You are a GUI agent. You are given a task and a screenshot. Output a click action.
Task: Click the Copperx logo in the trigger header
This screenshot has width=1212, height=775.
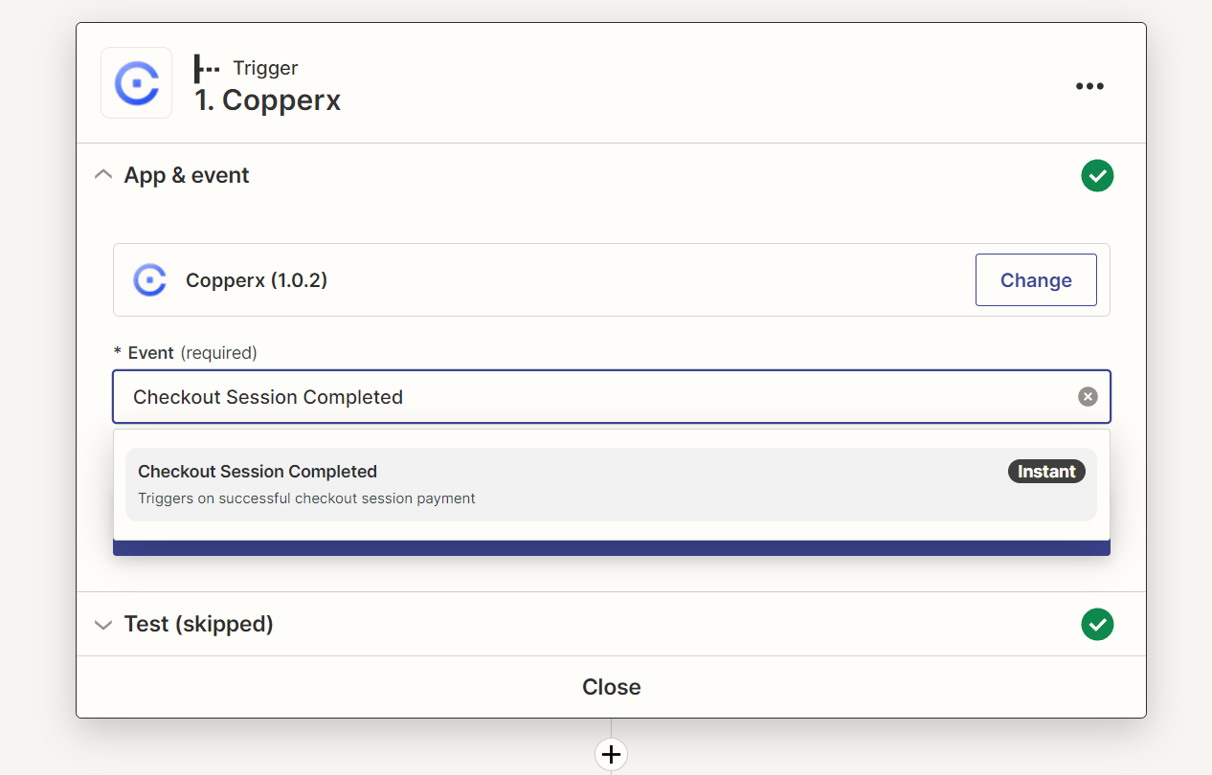[x=137, y=83]
